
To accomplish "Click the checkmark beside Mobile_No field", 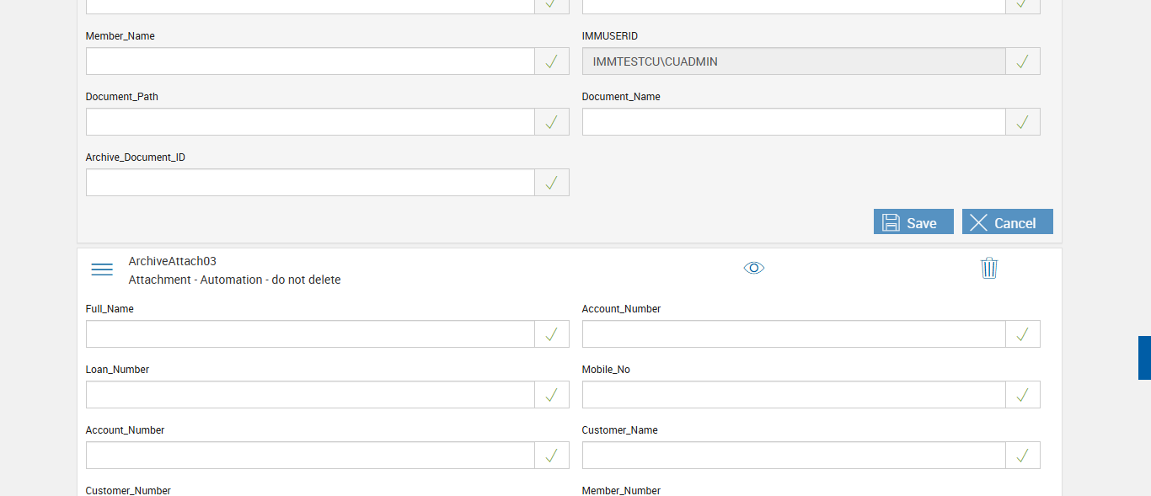I will pyautogui.click(x=1022, y=395).
